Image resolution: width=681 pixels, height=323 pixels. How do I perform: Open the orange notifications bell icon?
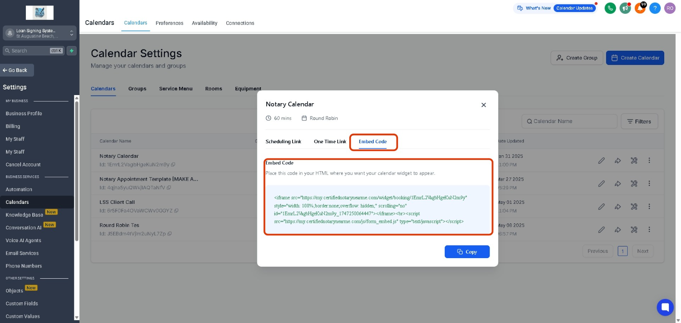[640, 8]
